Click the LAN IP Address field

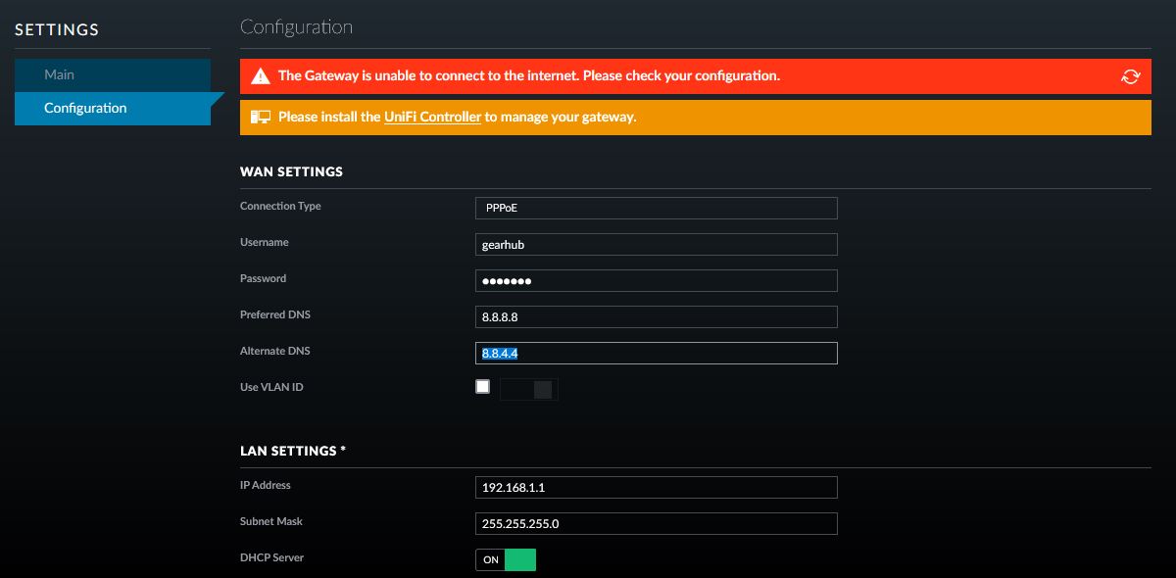point(656,487)
